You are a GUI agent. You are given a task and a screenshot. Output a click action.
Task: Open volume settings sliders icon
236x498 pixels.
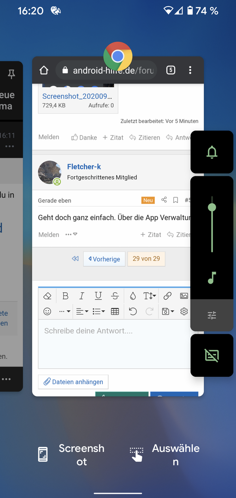click(x=212, y=315)
